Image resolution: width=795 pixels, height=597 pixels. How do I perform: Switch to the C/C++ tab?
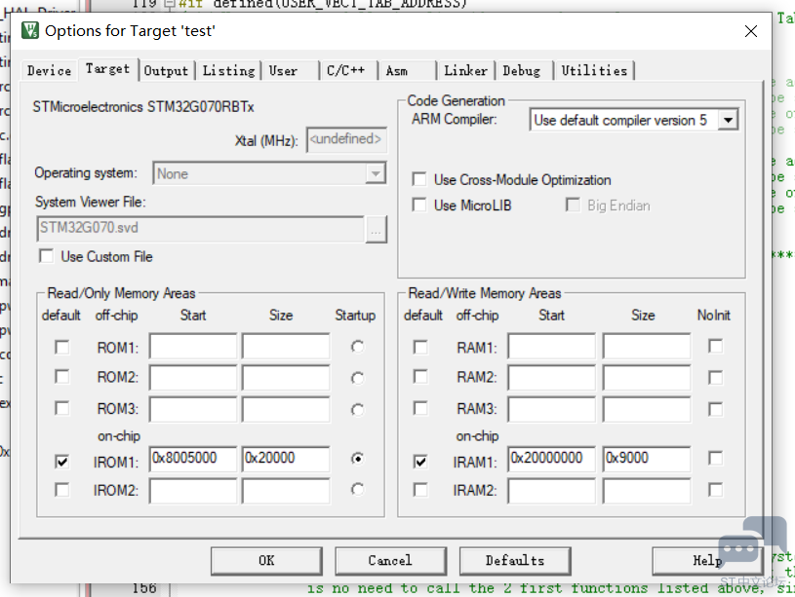345,70
